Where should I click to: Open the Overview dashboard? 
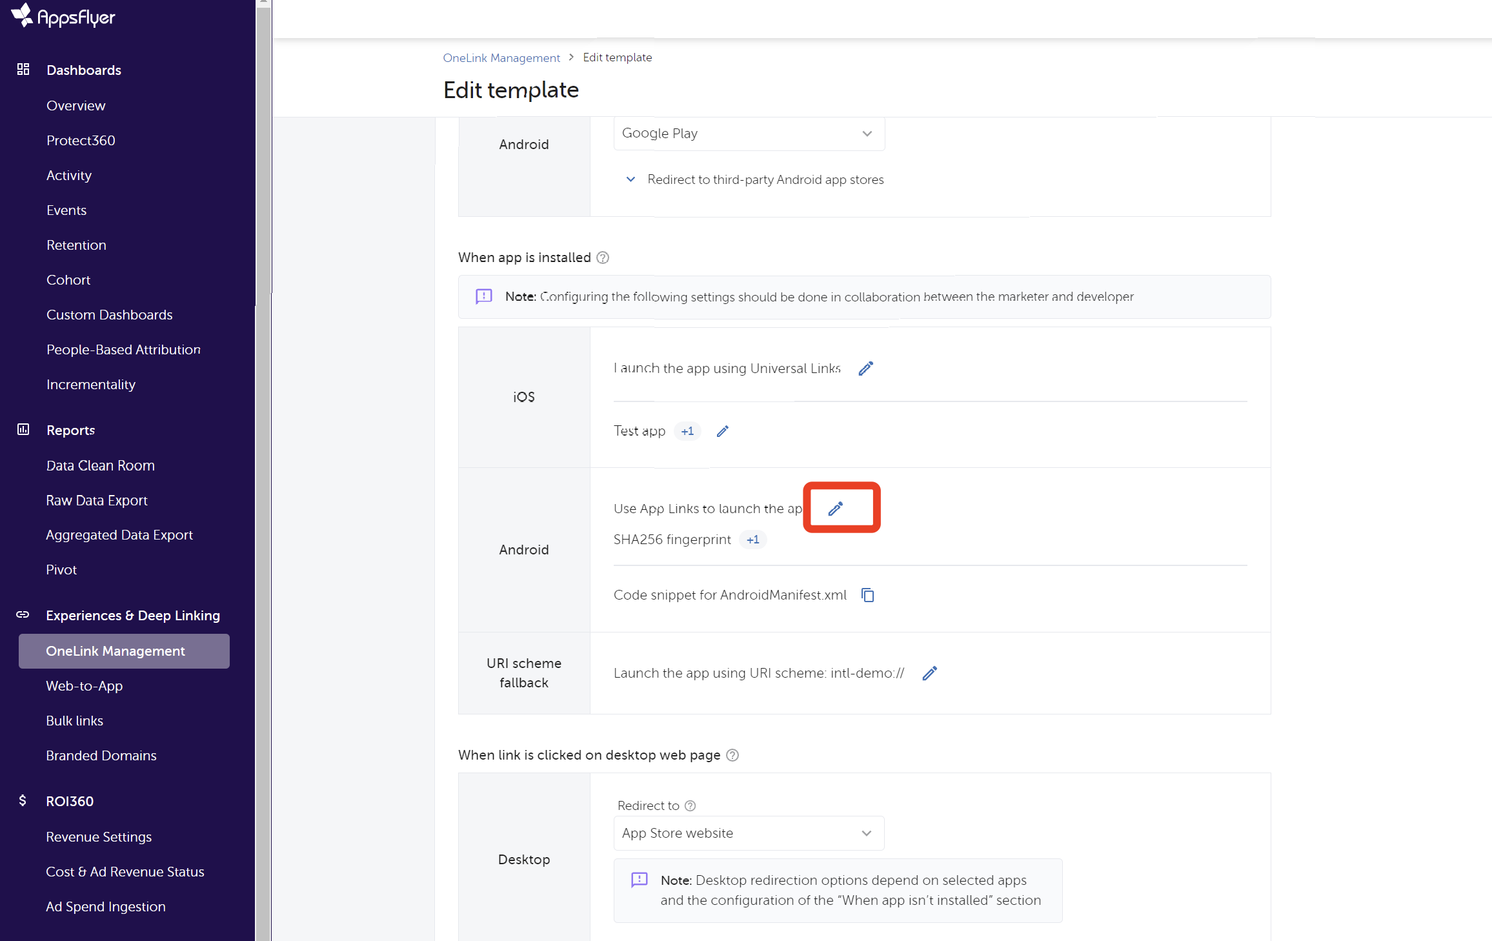[x=76, y=105]
